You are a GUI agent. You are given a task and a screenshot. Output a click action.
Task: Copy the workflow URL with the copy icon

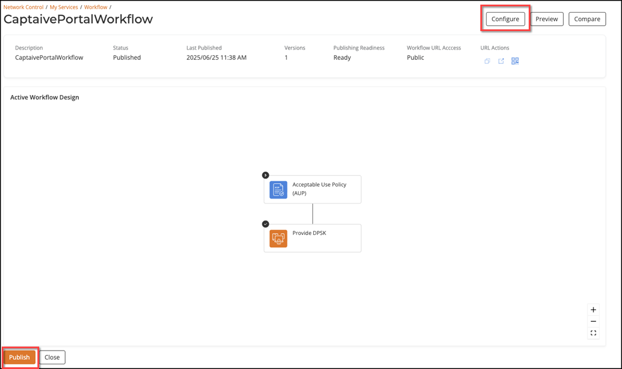(x=487, y=61)
